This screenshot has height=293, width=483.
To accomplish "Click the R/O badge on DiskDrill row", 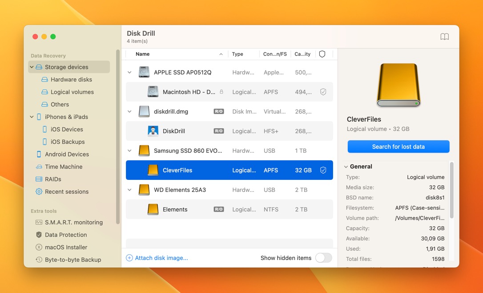I will point(219,131).
